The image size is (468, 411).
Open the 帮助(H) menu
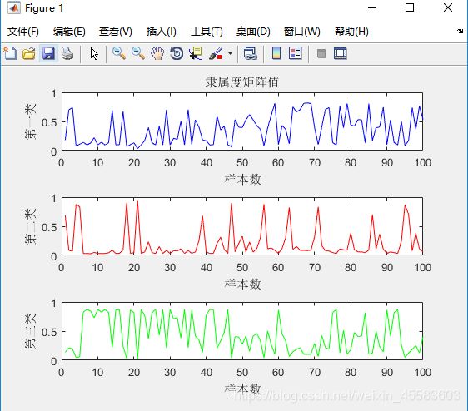click(x=351, y=32)
